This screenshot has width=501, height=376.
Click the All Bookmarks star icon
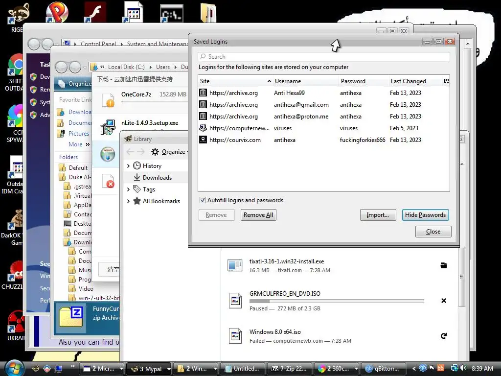tap(137, 201)
